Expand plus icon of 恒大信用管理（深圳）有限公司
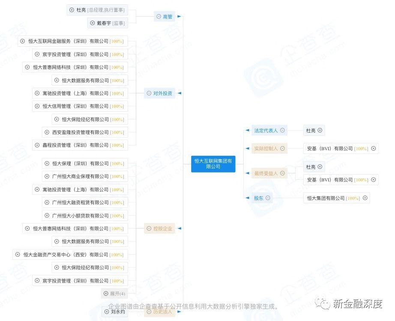The height and width of the screenshot is (321, 395). [37, 106]
